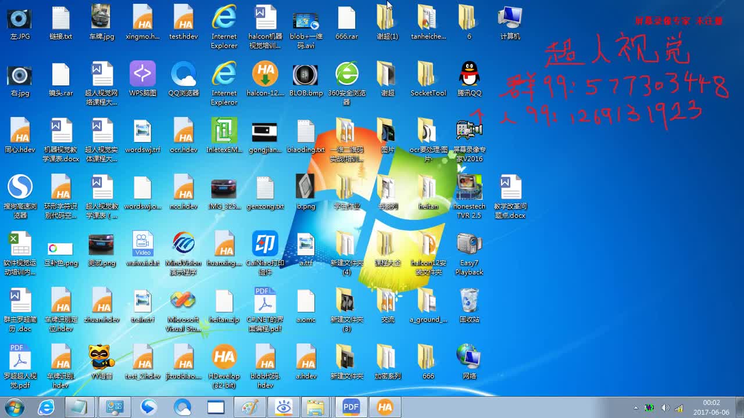Select the 车牌.jpg image file

[102, 23]
